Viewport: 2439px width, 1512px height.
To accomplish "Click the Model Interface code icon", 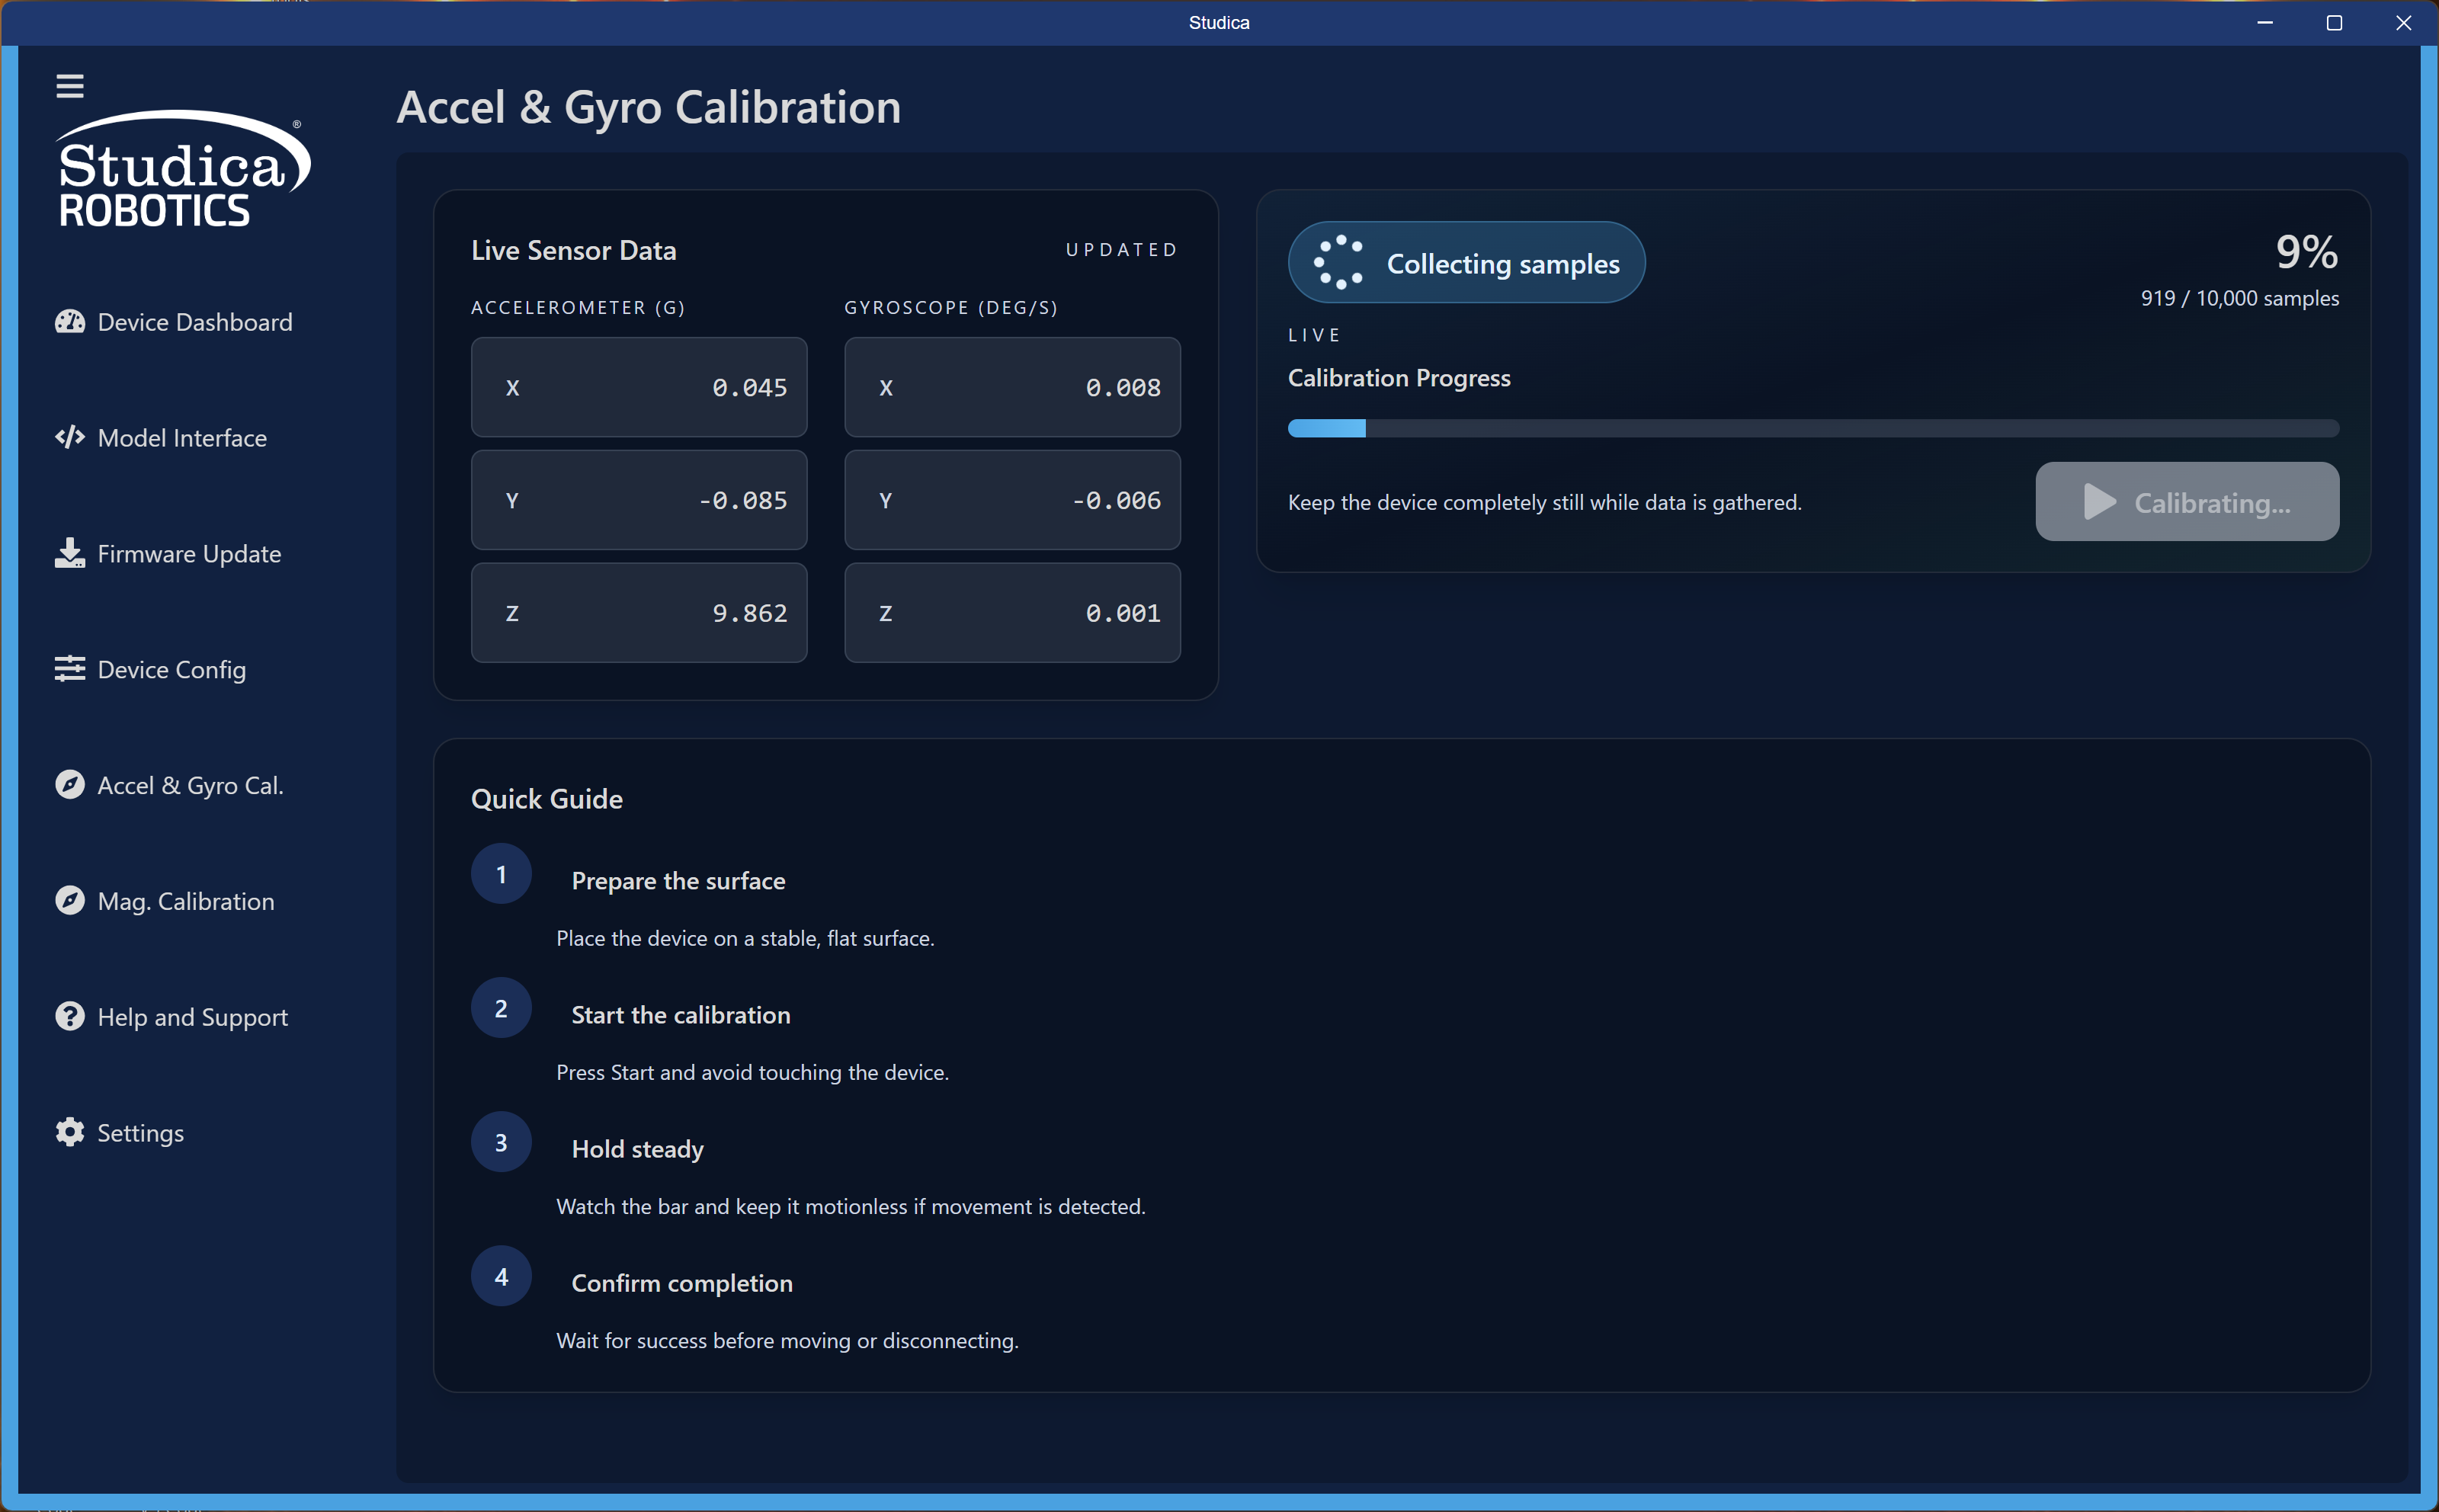I will coord(69,438).
